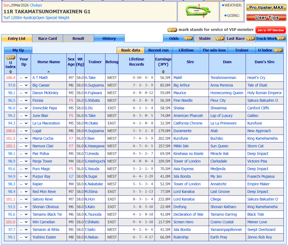
Task: Click the VIP badge beside the member note
Action: (172, 30)
